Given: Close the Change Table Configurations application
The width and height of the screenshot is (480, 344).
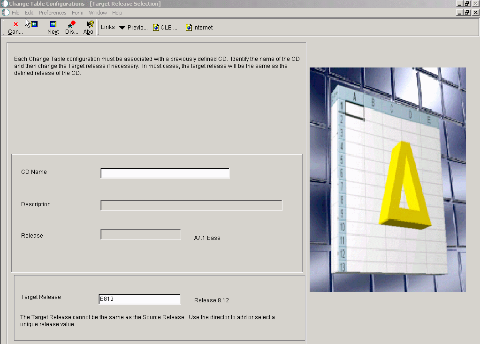Looking at the screenshot, I should (475, 4).
